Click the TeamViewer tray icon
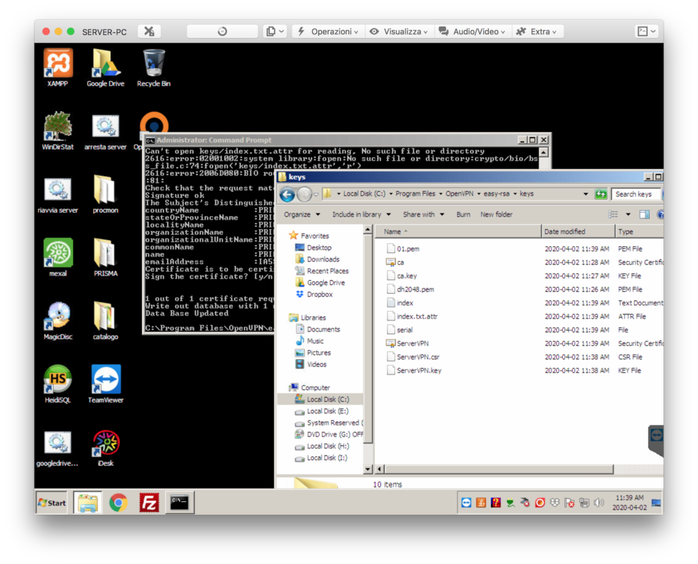The height and width of the screenshot is (564, 698). point(466,503)
